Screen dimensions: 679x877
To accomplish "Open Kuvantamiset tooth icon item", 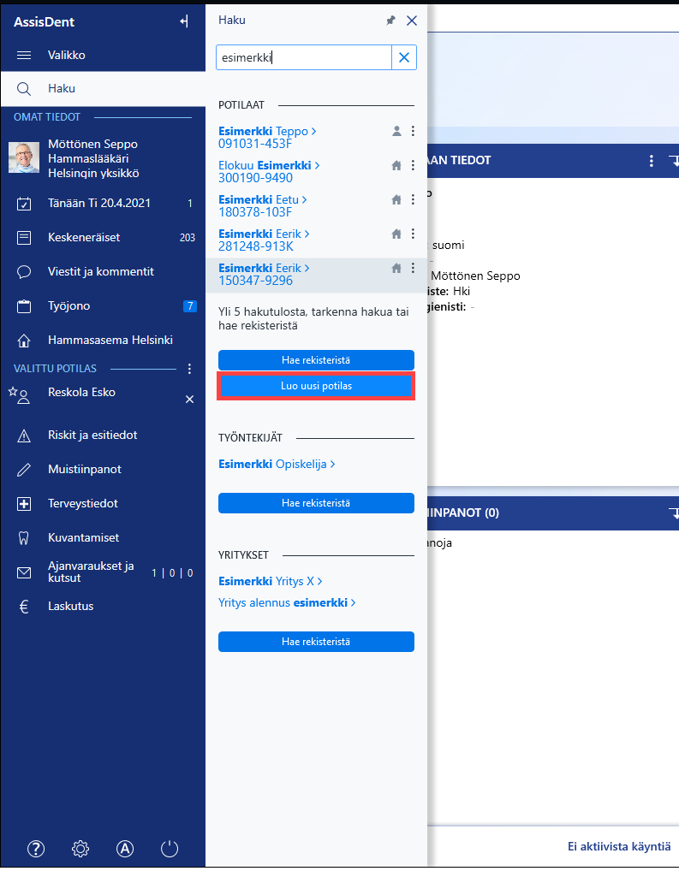I will 103,537.
